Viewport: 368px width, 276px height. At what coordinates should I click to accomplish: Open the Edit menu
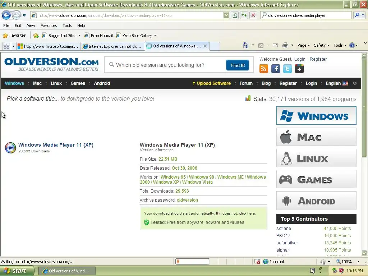18,26
